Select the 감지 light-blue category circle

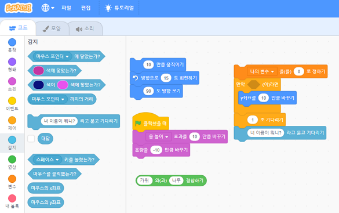[x=12, y=140]
